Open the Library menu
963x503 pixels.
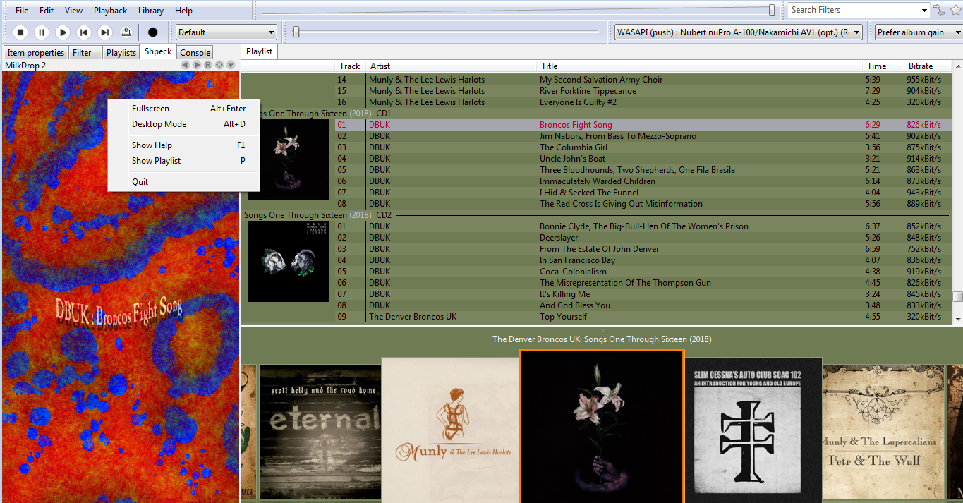tap(150, 10)
